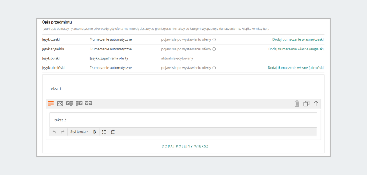Open the Styl tekstu dropdown

click(x=79, y=132)
